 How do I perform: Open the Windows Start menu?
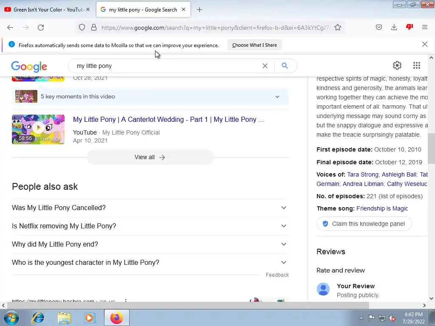[11, 318]
